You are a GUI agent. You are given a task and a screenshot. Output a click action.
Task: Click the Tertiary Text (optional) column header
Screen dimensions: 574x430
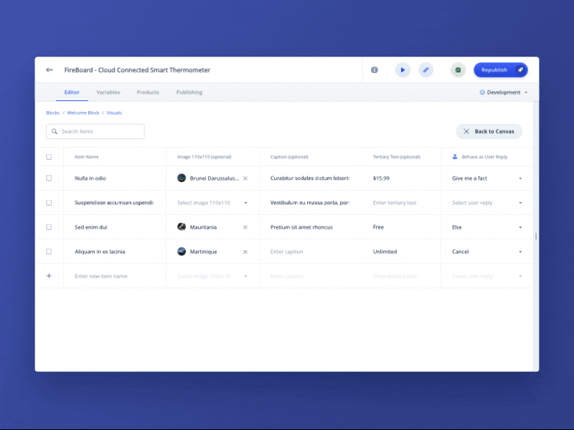397,157
